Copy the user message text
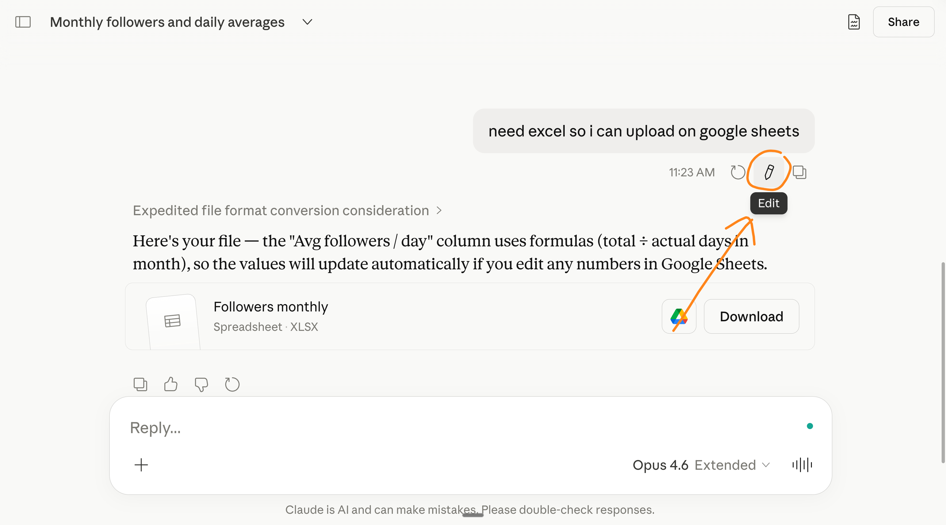The width and height of the screenshot is (946, 525). coord(800,172)
